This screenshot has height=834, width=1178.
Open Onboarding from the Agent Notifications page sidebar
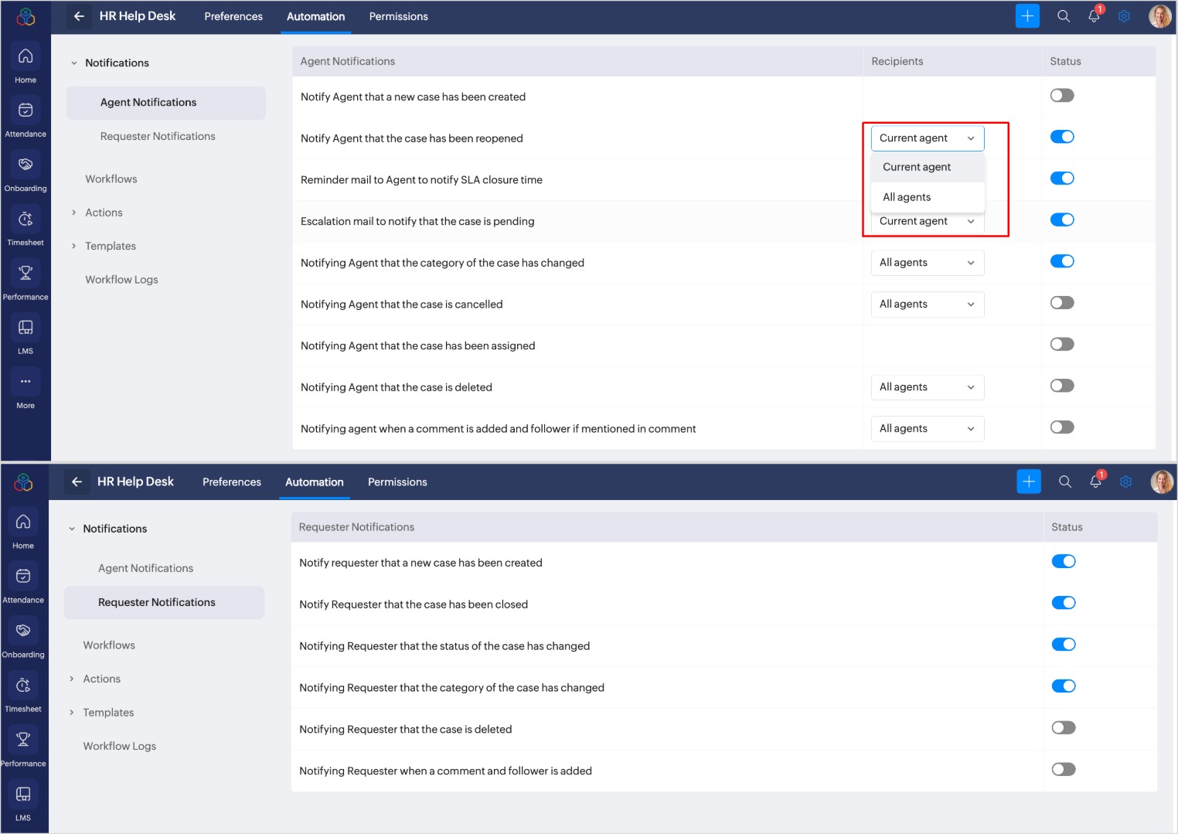(x=26, y=172)
